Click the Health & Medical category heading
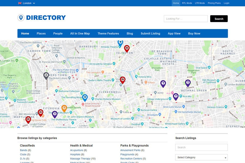This screenshot has height=163, width=245. tap(81, 146)
